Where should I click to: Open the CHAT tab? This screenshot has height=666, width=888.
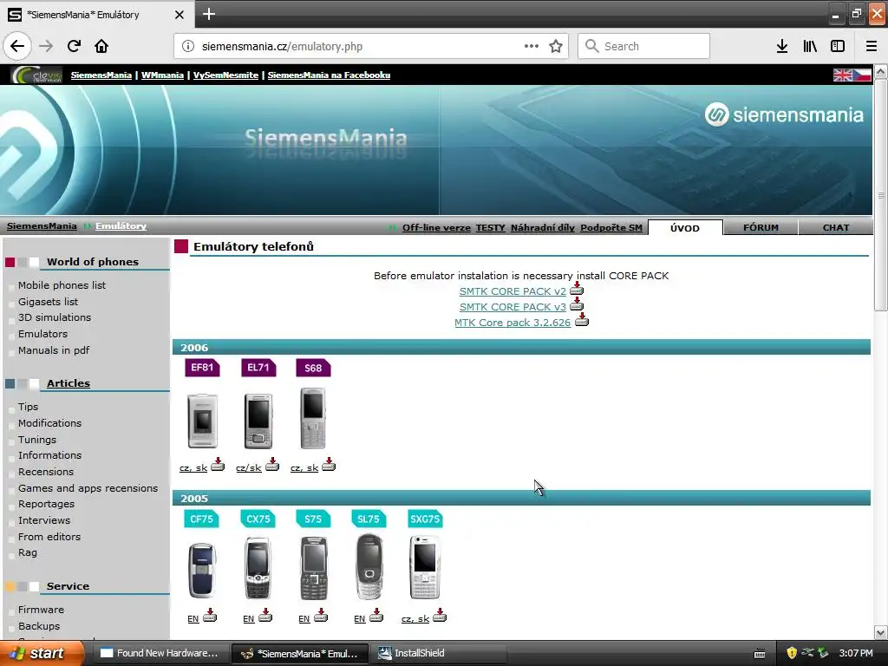(x=835, y=228)
